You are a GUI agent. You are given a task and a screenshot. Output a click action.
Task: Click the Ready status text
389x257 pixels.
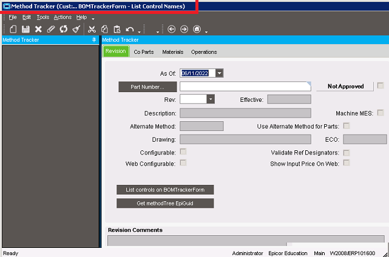click(10, 253)
